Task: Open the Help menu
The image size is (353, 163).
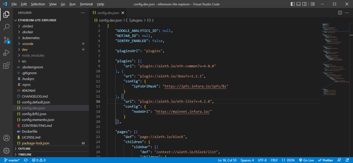Action: click(100, 4)
